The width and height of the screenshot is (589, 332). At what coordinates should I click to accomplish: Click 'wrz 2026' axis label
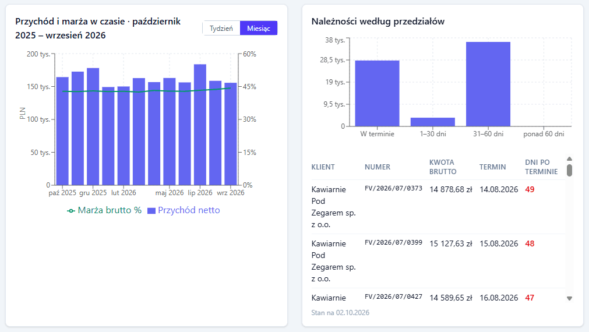231,193
